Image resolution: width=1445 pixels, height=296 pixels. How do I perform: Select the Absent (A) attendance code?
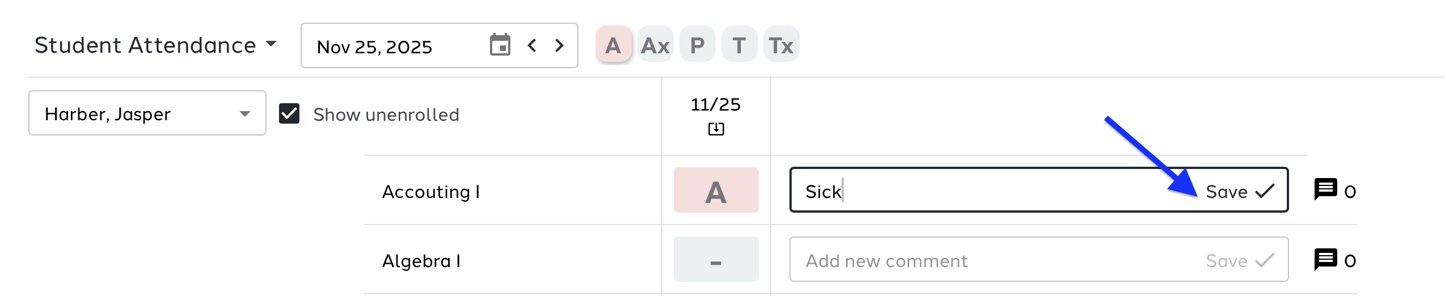tap(613, 45)
